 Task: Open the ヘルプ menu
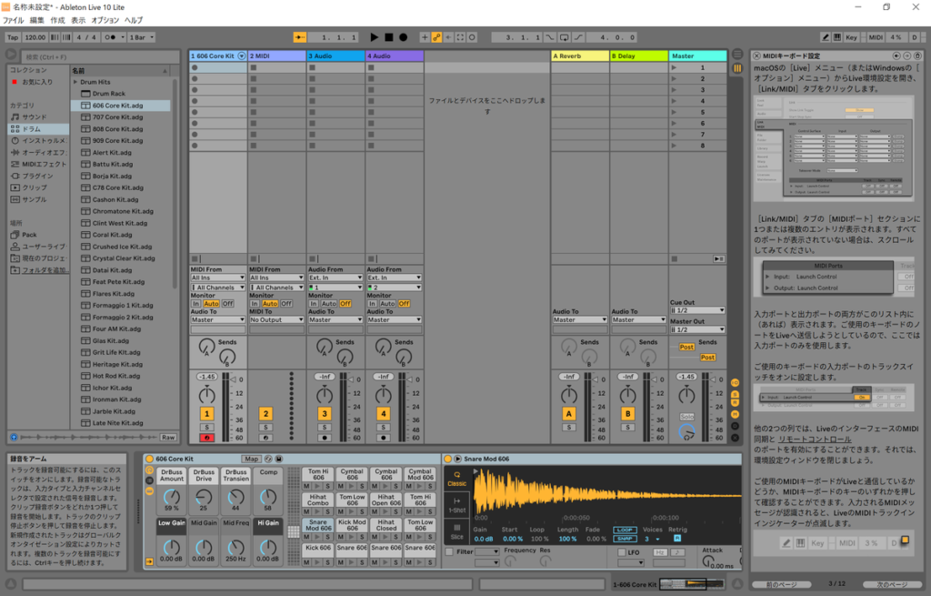tap(134, 20)
